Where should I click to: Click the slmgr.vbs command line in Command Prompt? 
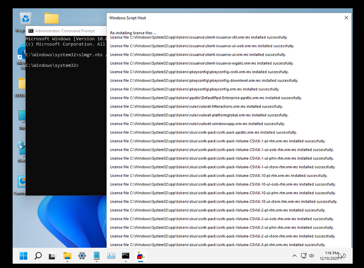[x=66, y=55]
